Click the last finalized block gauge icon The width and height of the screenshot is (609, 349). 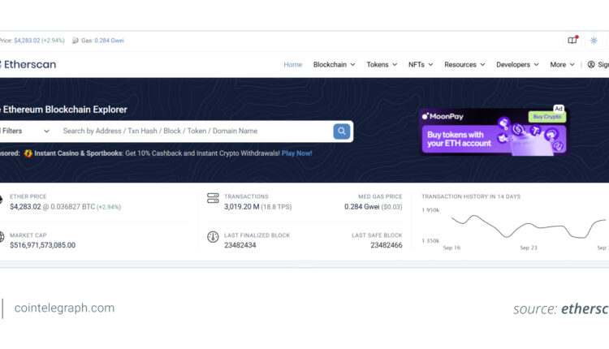pyautogui.click(x=213, y=237)
